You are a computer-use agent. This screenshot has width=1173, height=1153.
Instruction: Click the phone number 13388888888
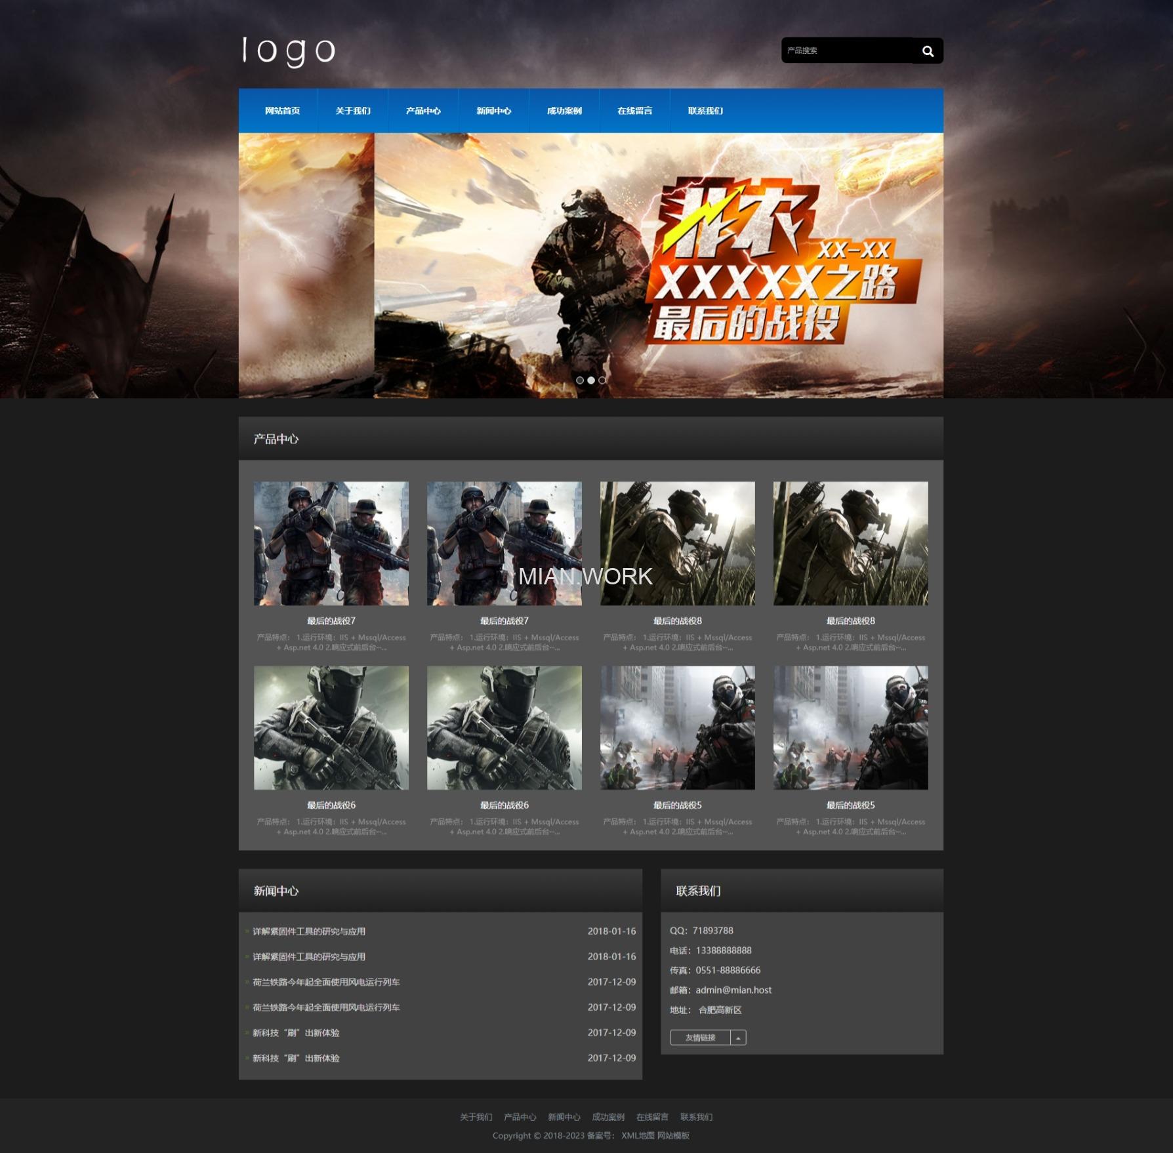[724, 950]
